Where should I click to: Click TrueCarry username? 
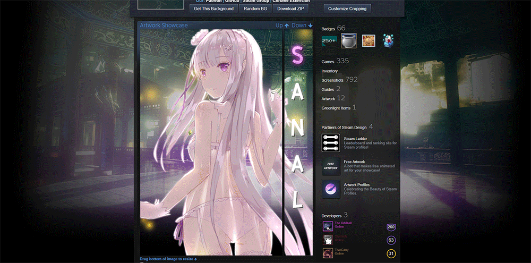341,250
